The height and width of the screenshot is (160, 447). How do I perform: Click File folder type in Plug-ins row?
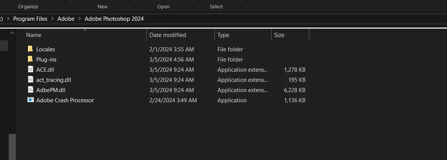230,60
